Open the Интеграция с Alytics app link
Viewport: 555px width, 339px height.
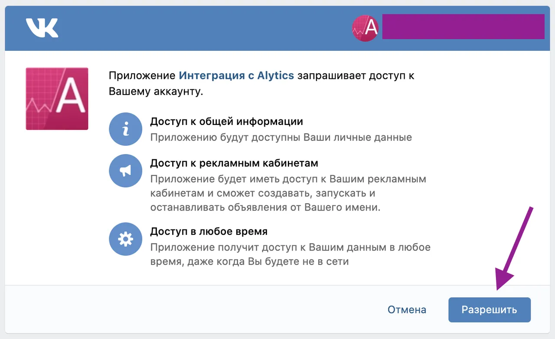(236, 75)
